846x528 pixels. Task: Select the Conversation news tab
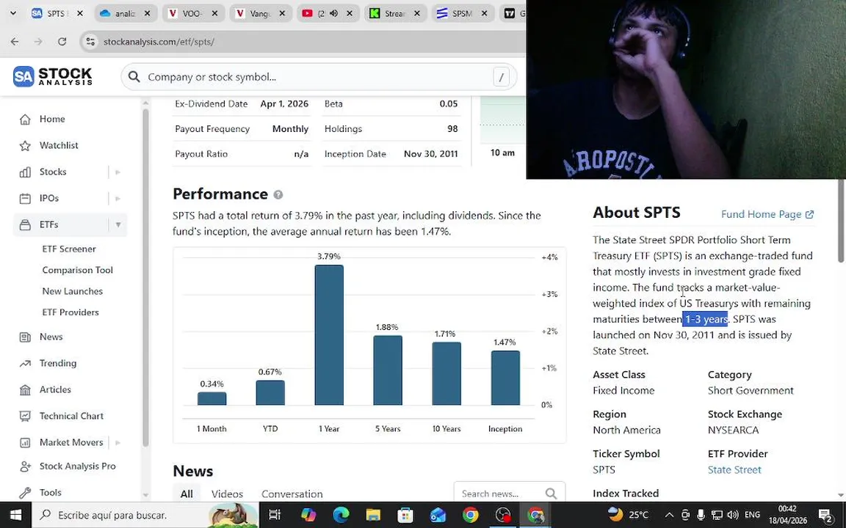pos(292,494)
